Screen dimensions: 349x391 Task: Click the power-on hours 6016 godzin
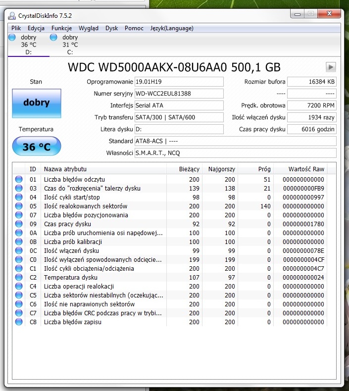point(312,129)
